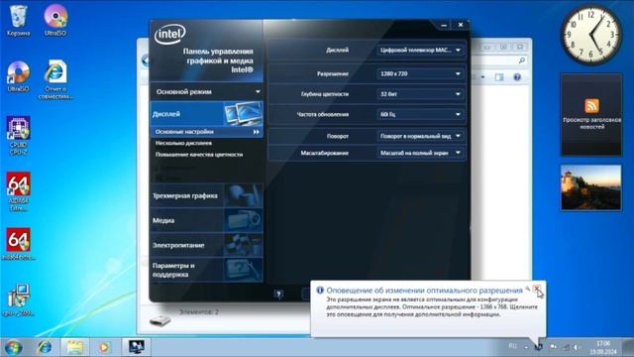Open the cpu-z installer icon on desktop

[x=18, y=299]
